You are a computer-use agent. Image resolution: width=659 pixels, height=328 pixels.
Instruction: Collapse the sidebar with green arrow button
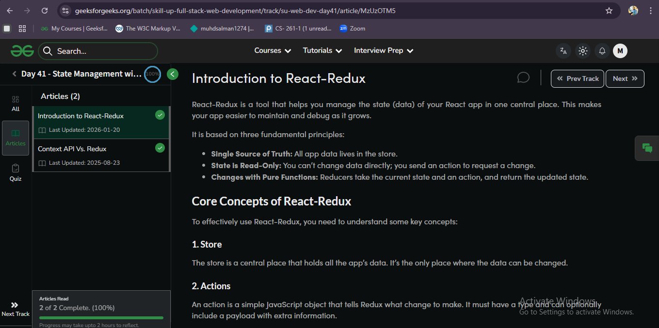point(173,74)
